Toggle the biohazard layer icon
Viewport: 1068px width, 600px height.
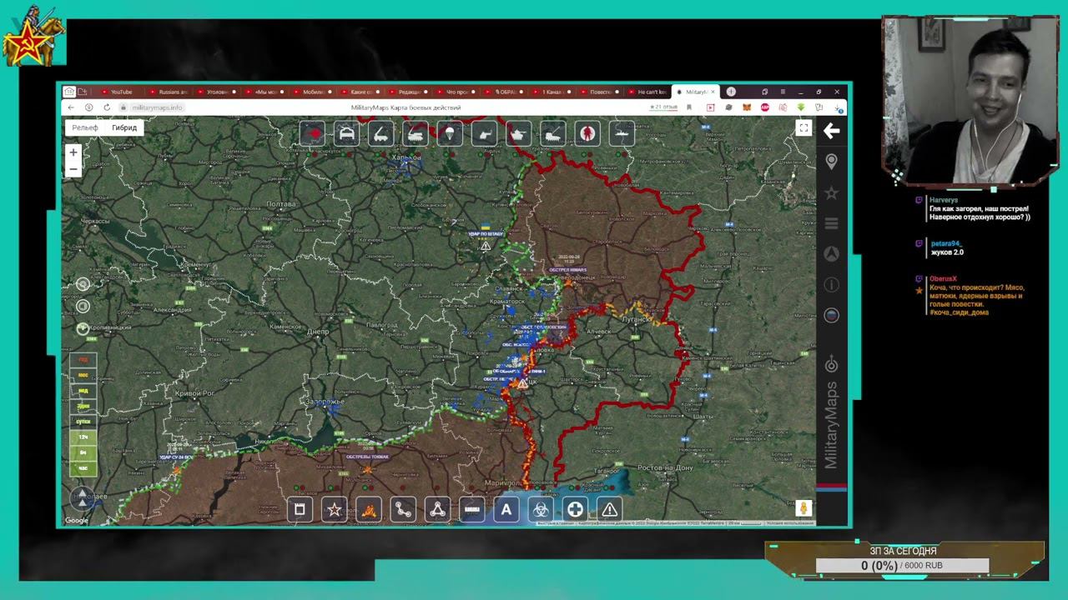pyautogui.click(x=541, y=509)
